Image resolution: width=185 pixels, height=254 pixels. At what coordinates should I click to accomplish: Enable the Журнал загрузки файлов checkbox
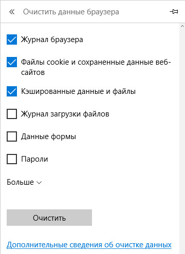pos(12,114)
